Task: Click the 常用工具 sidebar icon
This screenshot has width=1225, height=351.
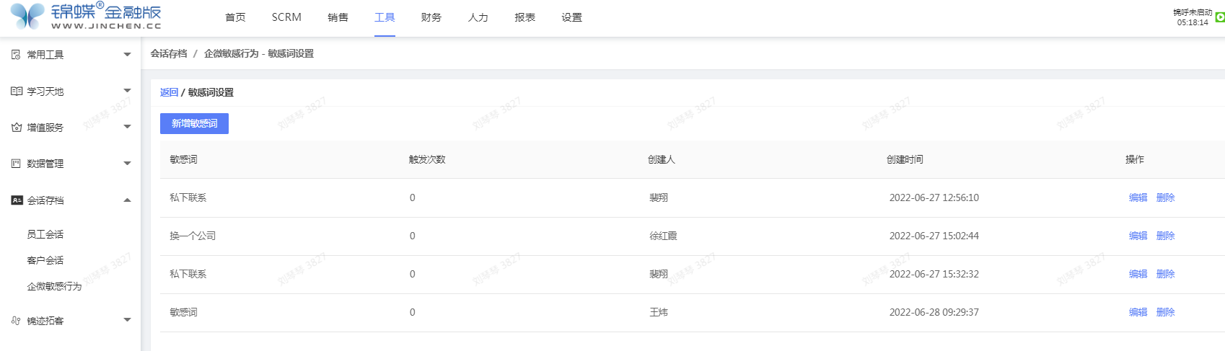Action: (x=16, y=55)
